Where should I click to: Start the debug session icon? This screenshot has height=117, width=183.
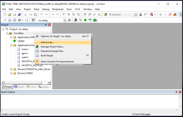pos(152,14)
